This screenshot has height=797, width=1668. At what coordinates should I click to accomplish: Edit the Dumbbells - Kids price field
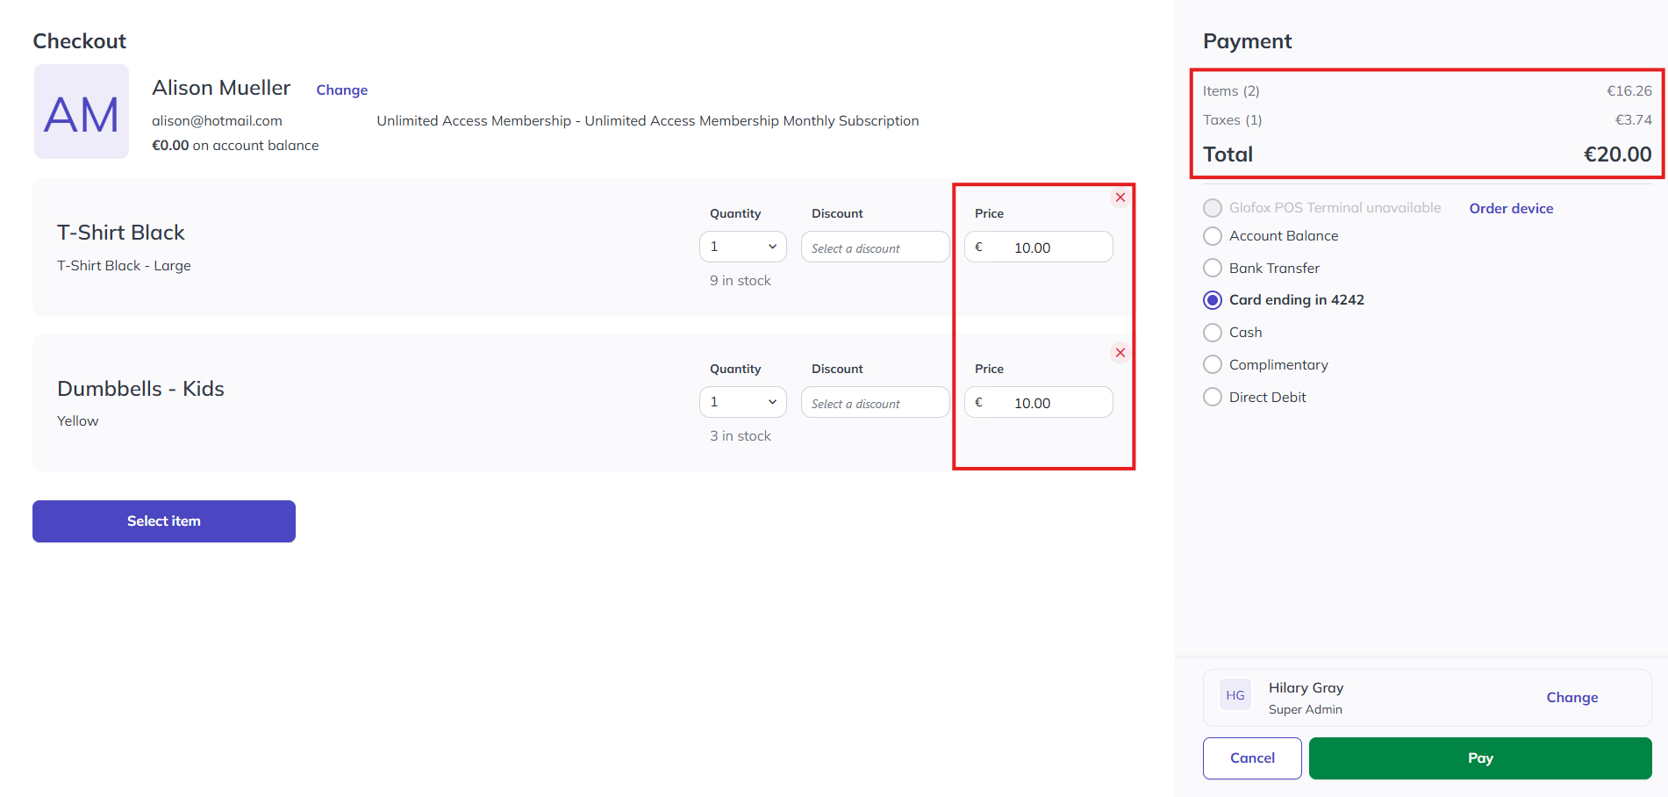1039,402
